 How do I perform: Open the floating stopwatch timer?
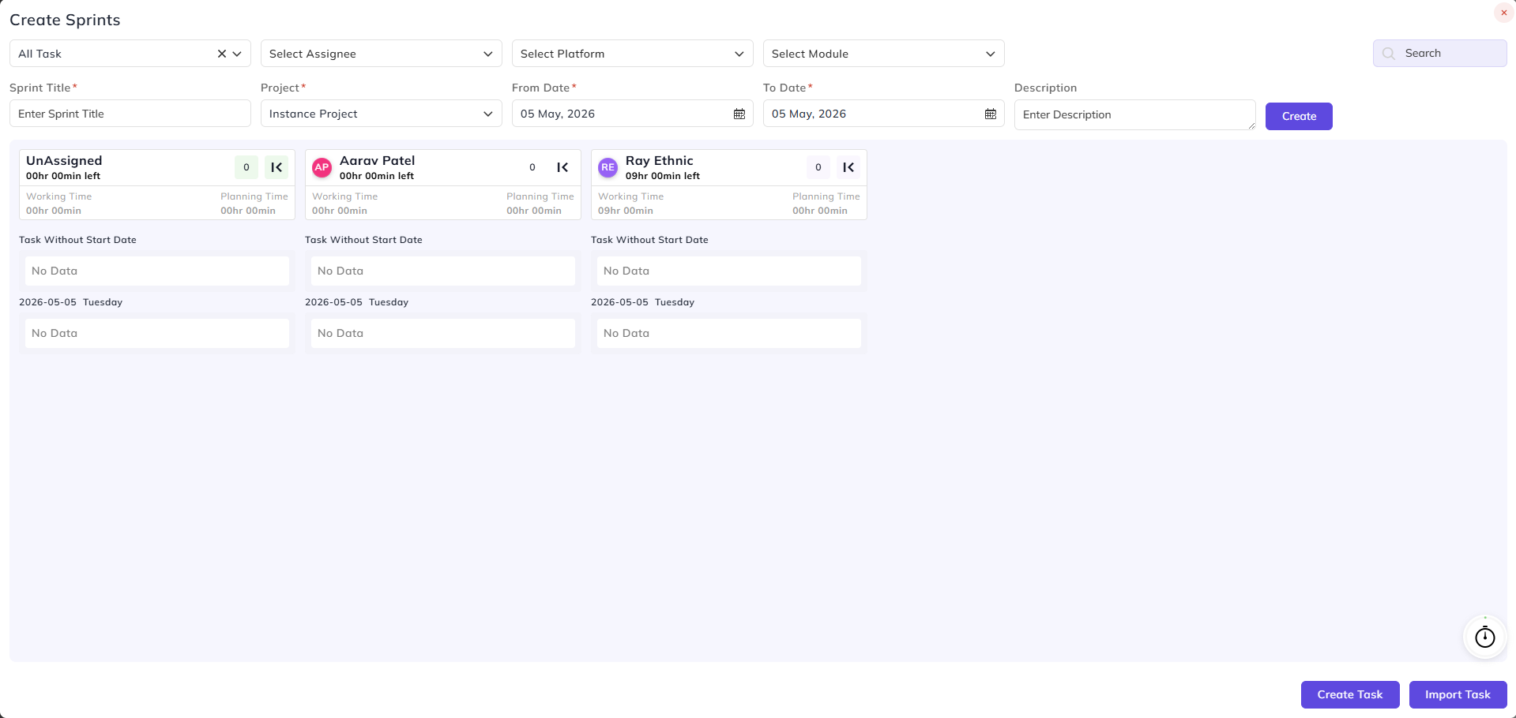click(x=1485, y=637)
